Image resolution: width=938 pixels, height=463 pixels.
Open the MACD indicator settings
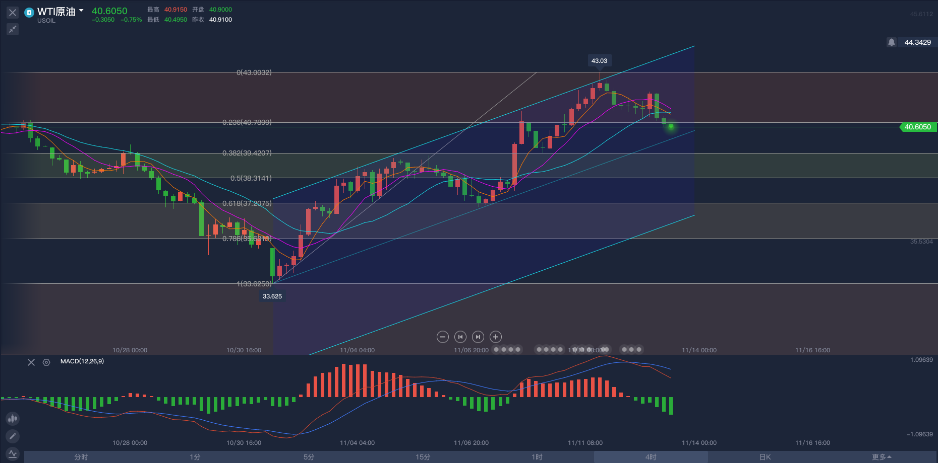tap(46, 362)
